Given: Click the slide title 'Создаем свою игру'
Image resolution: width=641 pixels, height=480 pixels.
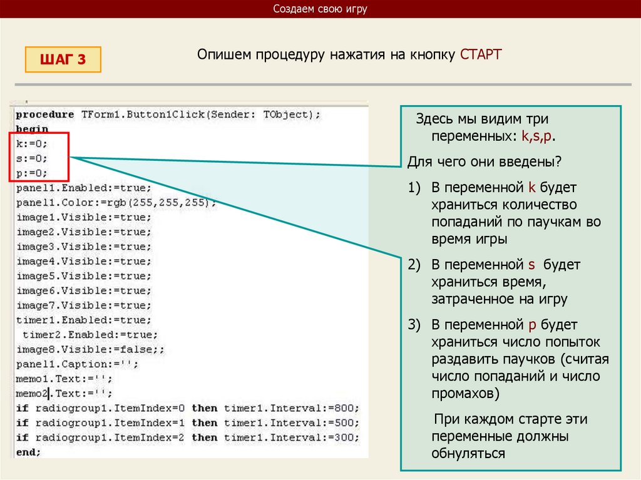Looking at the screenshot, I should tap(320, 9).
